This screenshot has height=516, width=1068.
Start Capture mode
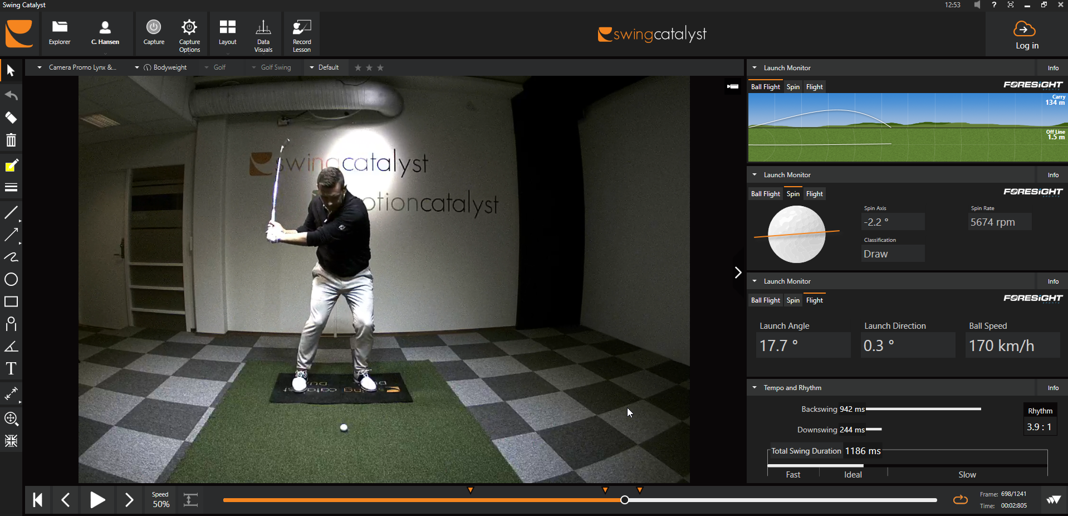click(154, 33)
